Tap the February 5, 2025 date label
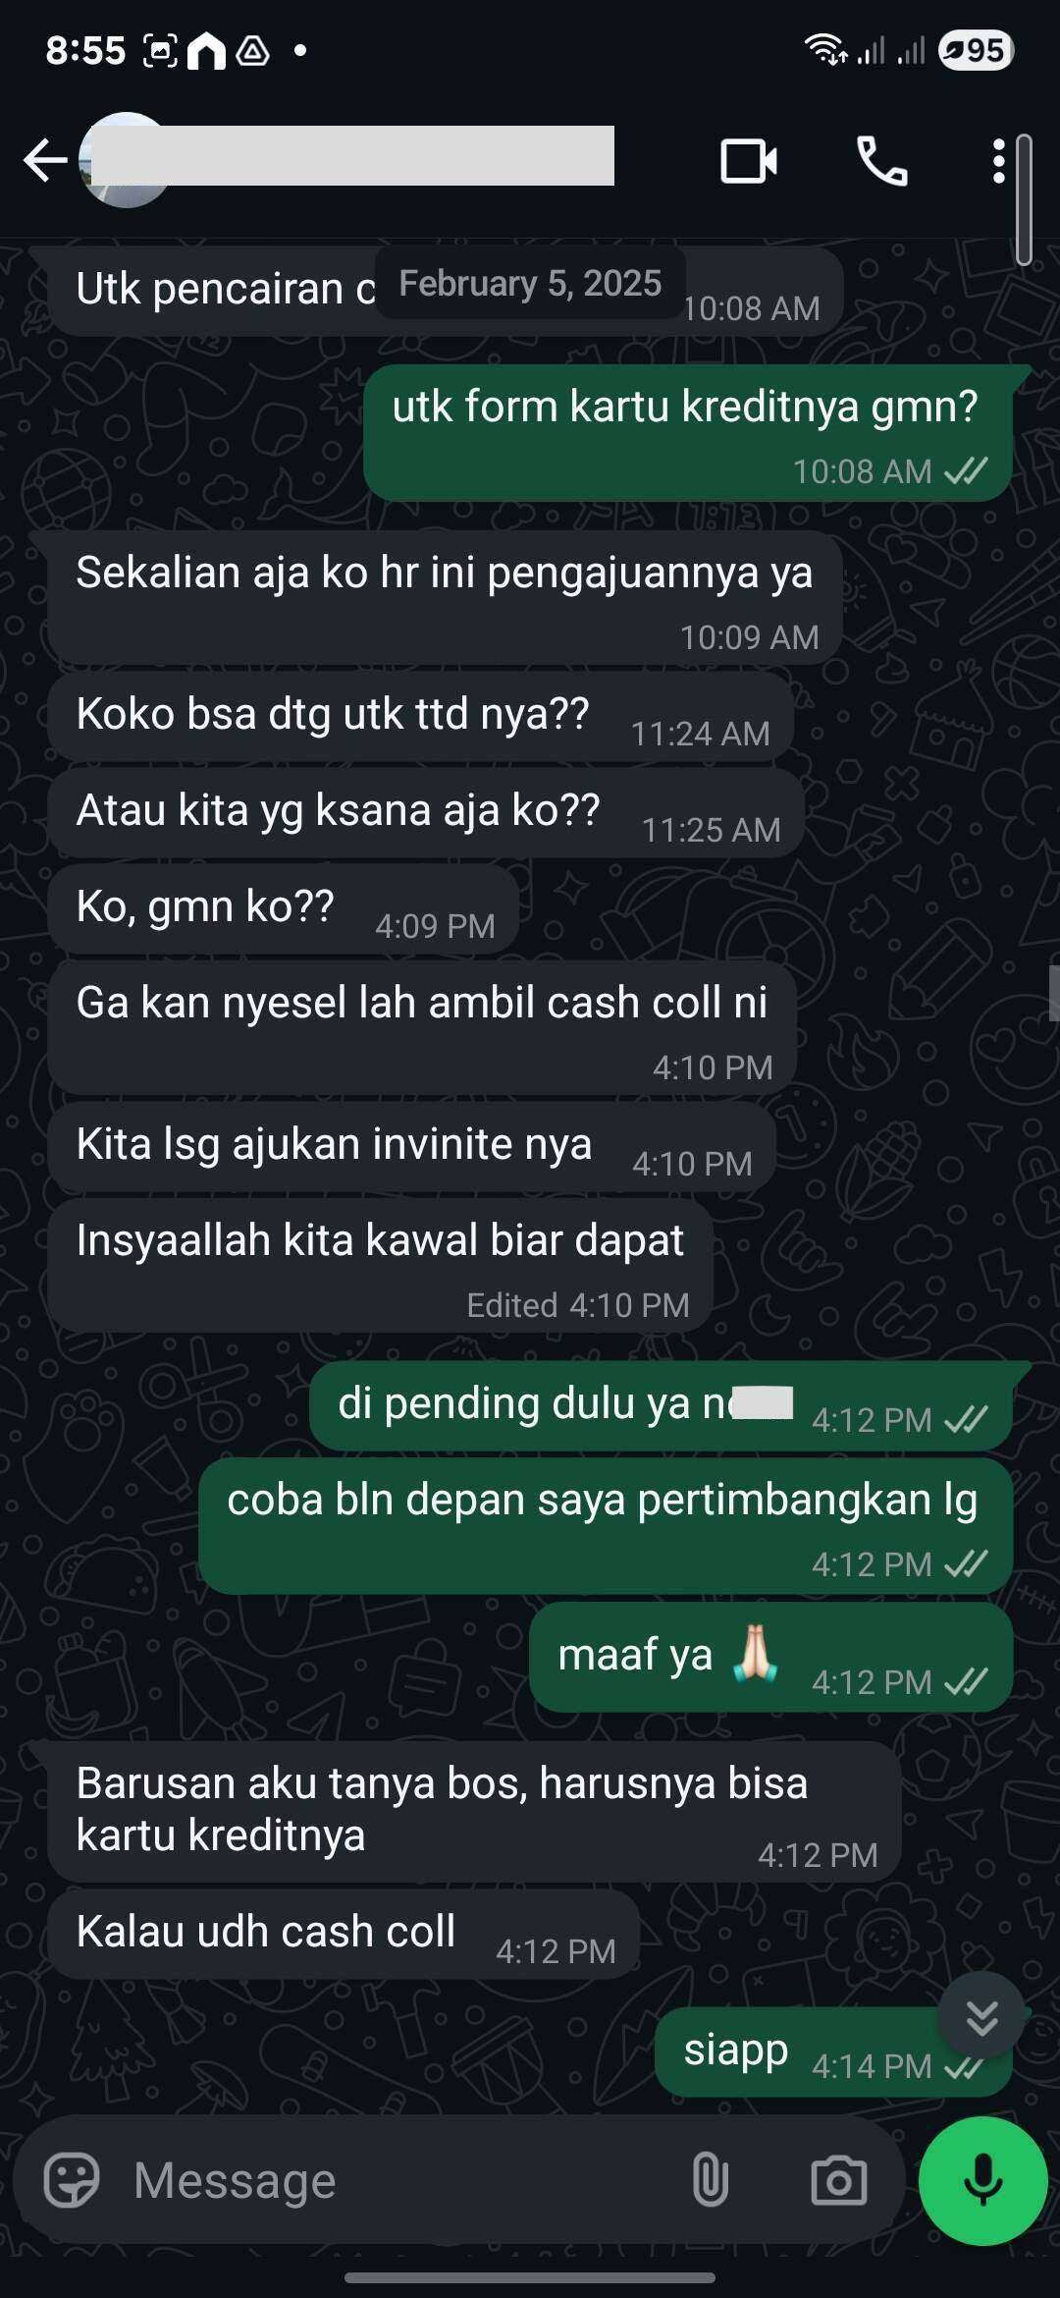Screen dimensions: 1060x2298 click(530, 283)
